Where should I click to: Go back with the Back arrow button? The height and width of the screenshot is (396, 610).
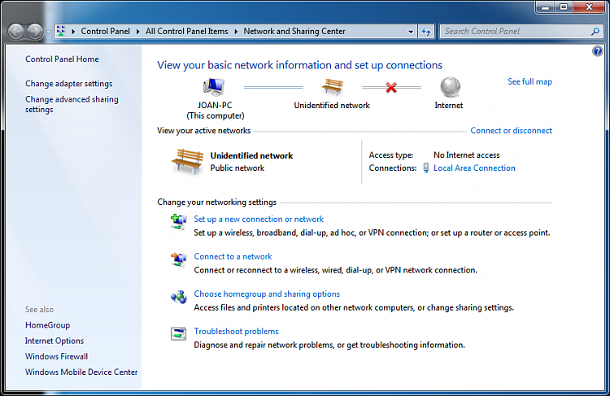[x=16, y=32]
